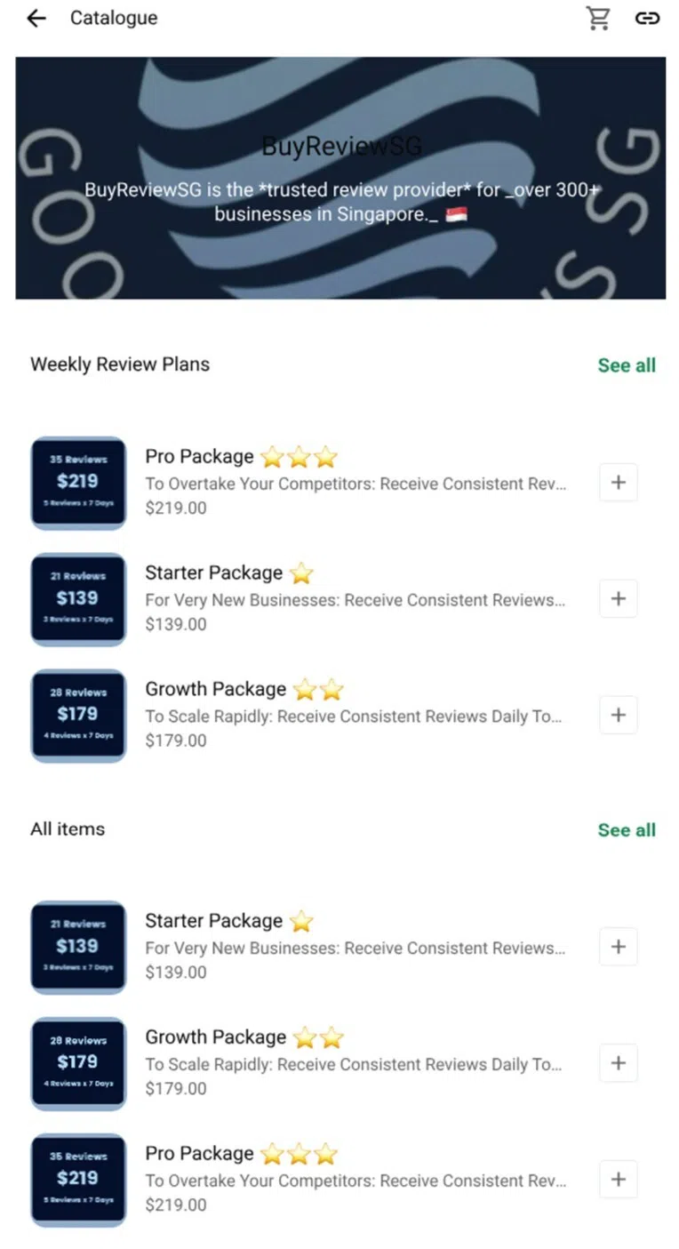This screenshot has width=679, height=1249.
Task: Open the $179 thumbnail in All items
Action: 78,1064
